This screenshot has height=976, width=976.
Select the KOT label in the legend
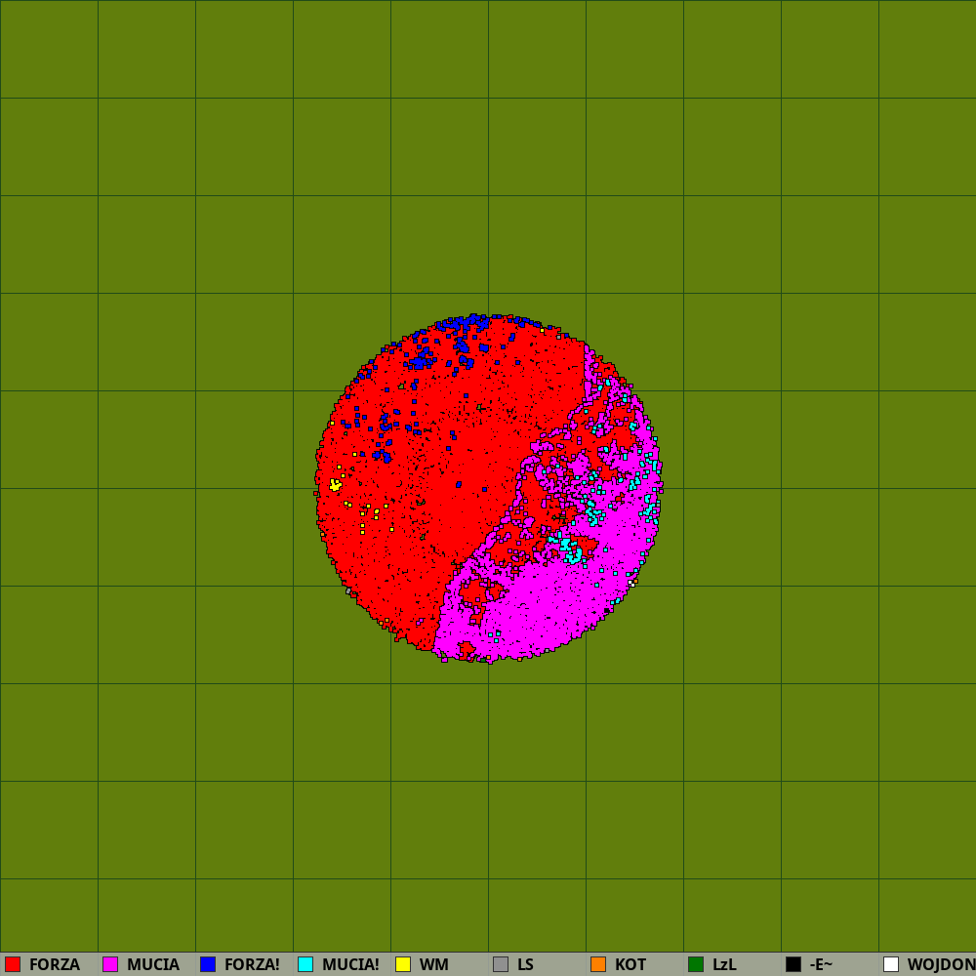(x=630, y=965)
